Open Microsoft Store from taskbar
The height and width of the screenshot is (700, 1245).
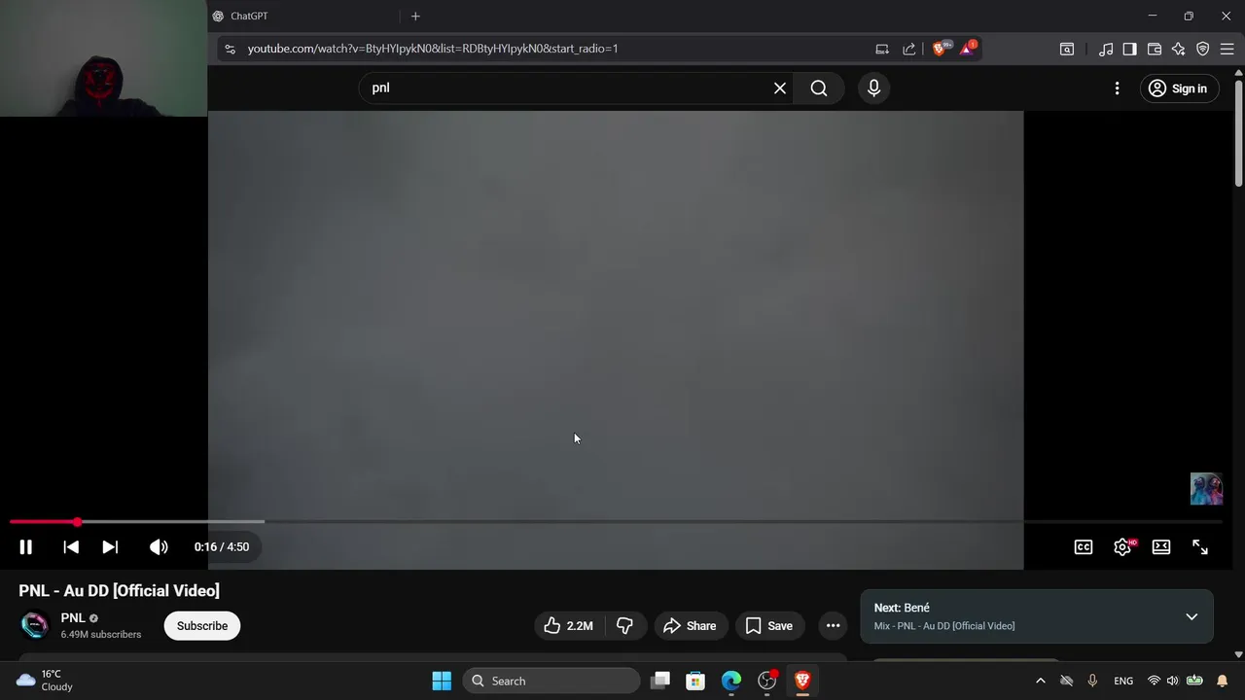pyautogui.click(x=695, y=681)
